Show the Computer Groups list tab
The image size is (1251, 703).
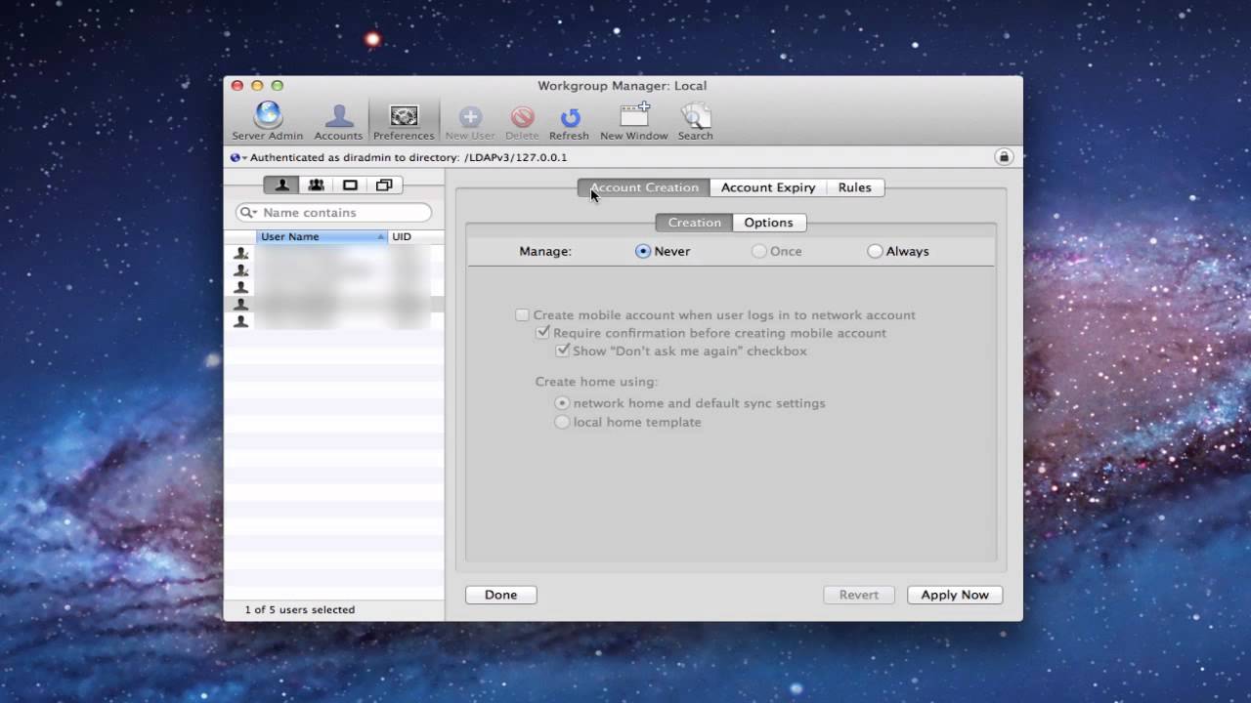pos(384,186)
